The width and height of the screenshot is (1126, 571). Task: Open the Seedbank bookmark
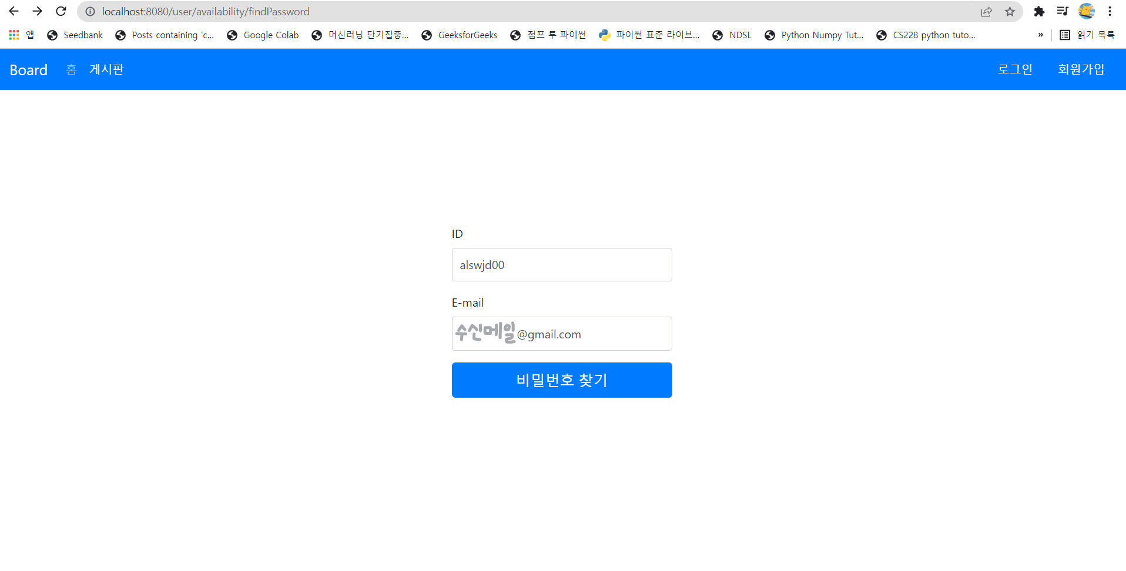coord(75,35)
